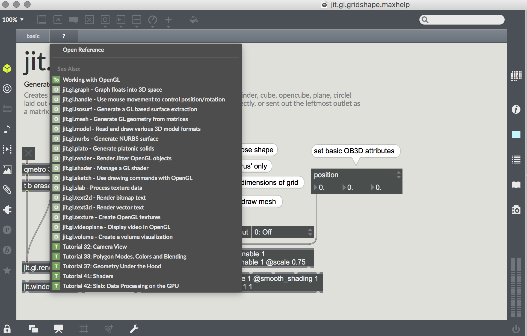
Task: Click the patcher wrench tool icon
Action: pos(134,329)
